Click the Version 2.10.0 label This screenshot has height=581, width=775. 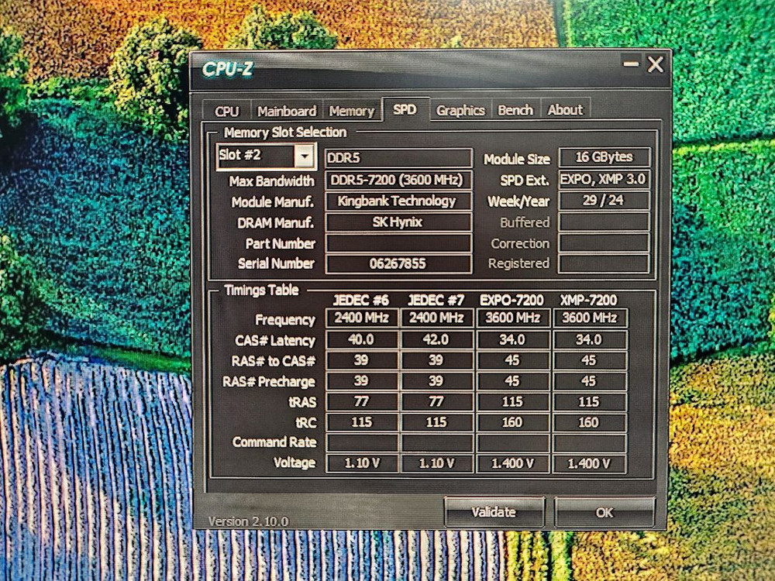[248, 521]
